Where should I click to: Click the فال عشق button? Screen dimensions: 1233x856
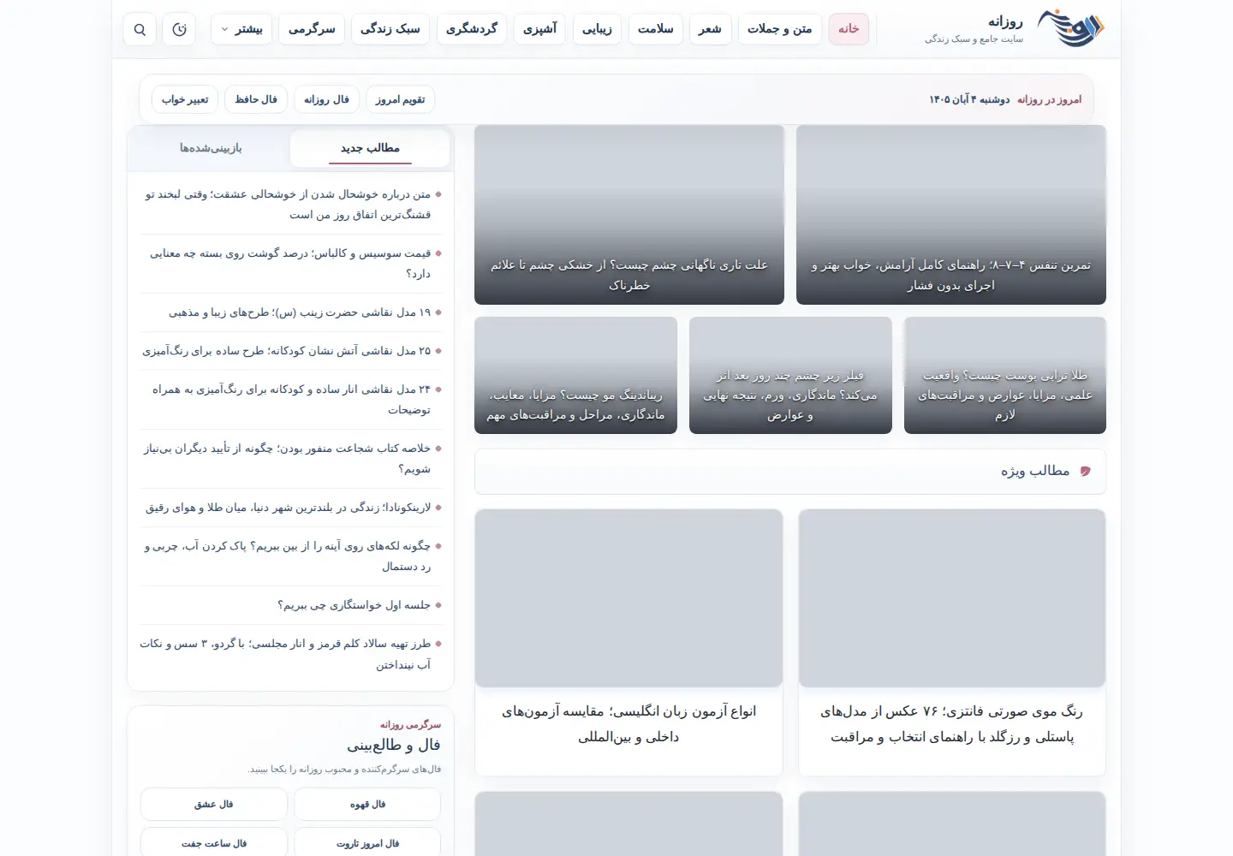[x=213, y=805]
